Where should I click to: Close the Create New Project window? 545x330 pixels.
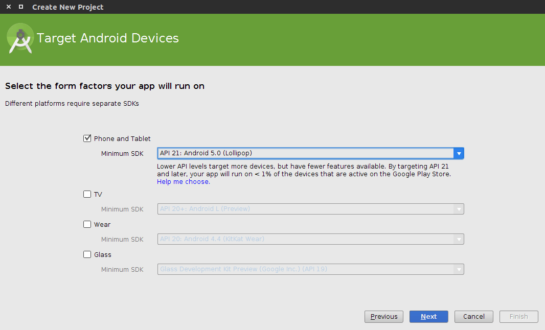(x=9, y=7)
